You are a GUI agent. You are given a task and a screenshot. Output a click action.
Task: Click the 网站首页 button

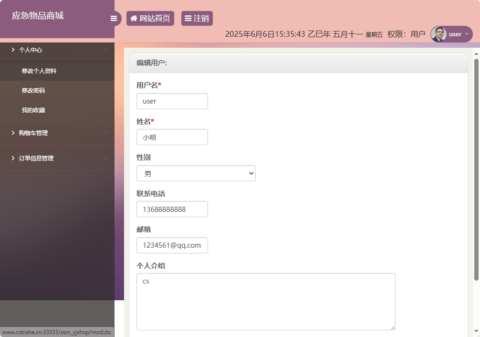coord(150,18)
